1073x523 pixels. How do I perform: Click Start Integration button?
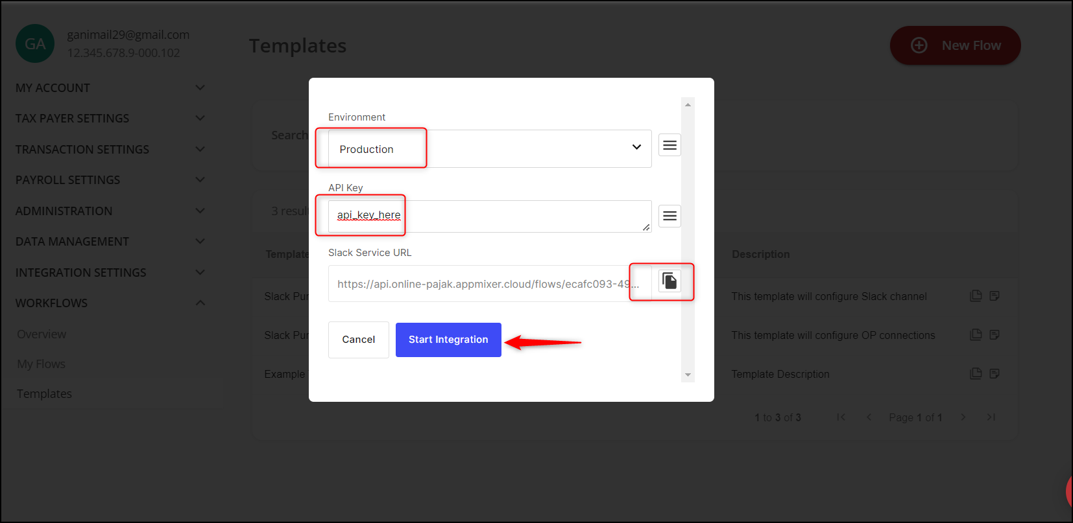[x=448, y=340]
